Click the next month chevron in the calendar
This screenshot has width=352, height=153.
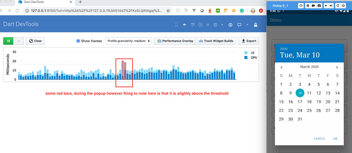click(x=337, y=67)
